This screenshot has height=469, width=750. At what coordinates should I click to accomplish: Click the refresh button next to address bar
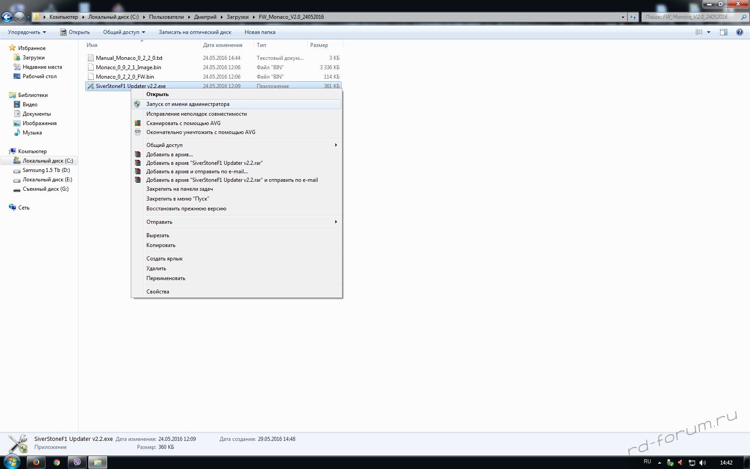pos(633,17)
